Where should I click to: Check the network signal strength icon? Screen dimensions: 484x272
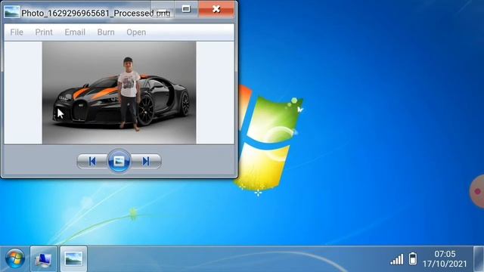pos(396,259)
